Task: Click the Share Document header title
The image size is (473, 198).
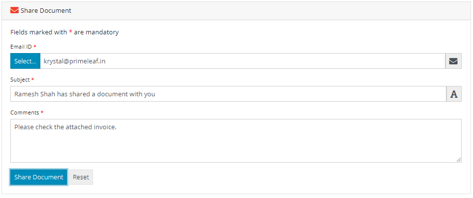Action: (46, 10)
